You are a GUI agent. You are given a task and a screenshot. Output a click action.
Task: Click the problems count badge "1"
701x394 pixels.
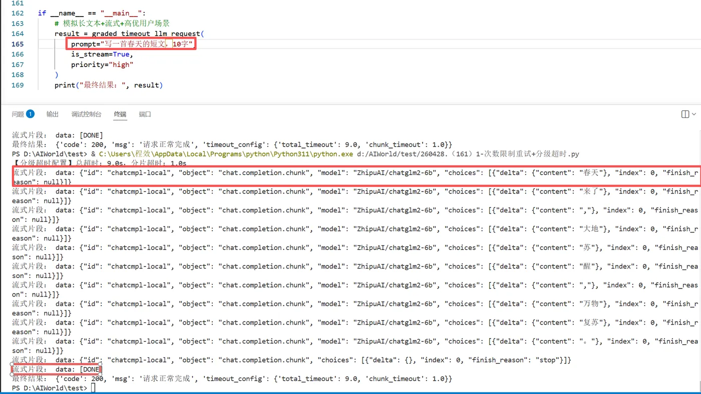30,114
